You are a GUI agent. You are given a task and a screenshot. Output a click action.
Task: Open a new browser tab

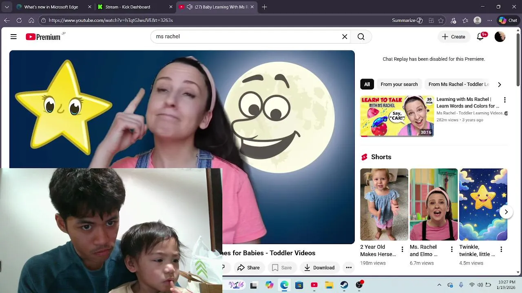click(x=264, y=7)
